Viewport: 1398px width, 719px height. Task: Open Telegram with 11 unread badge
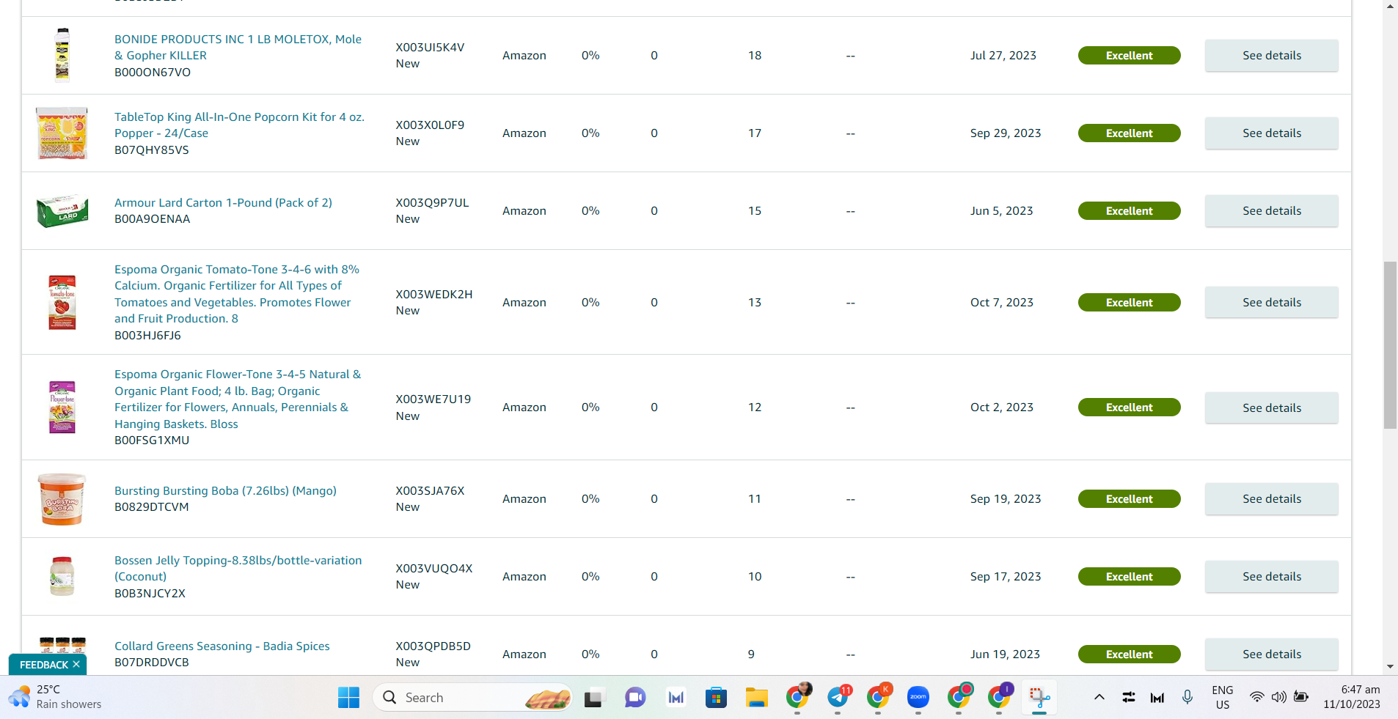(838, 698)
